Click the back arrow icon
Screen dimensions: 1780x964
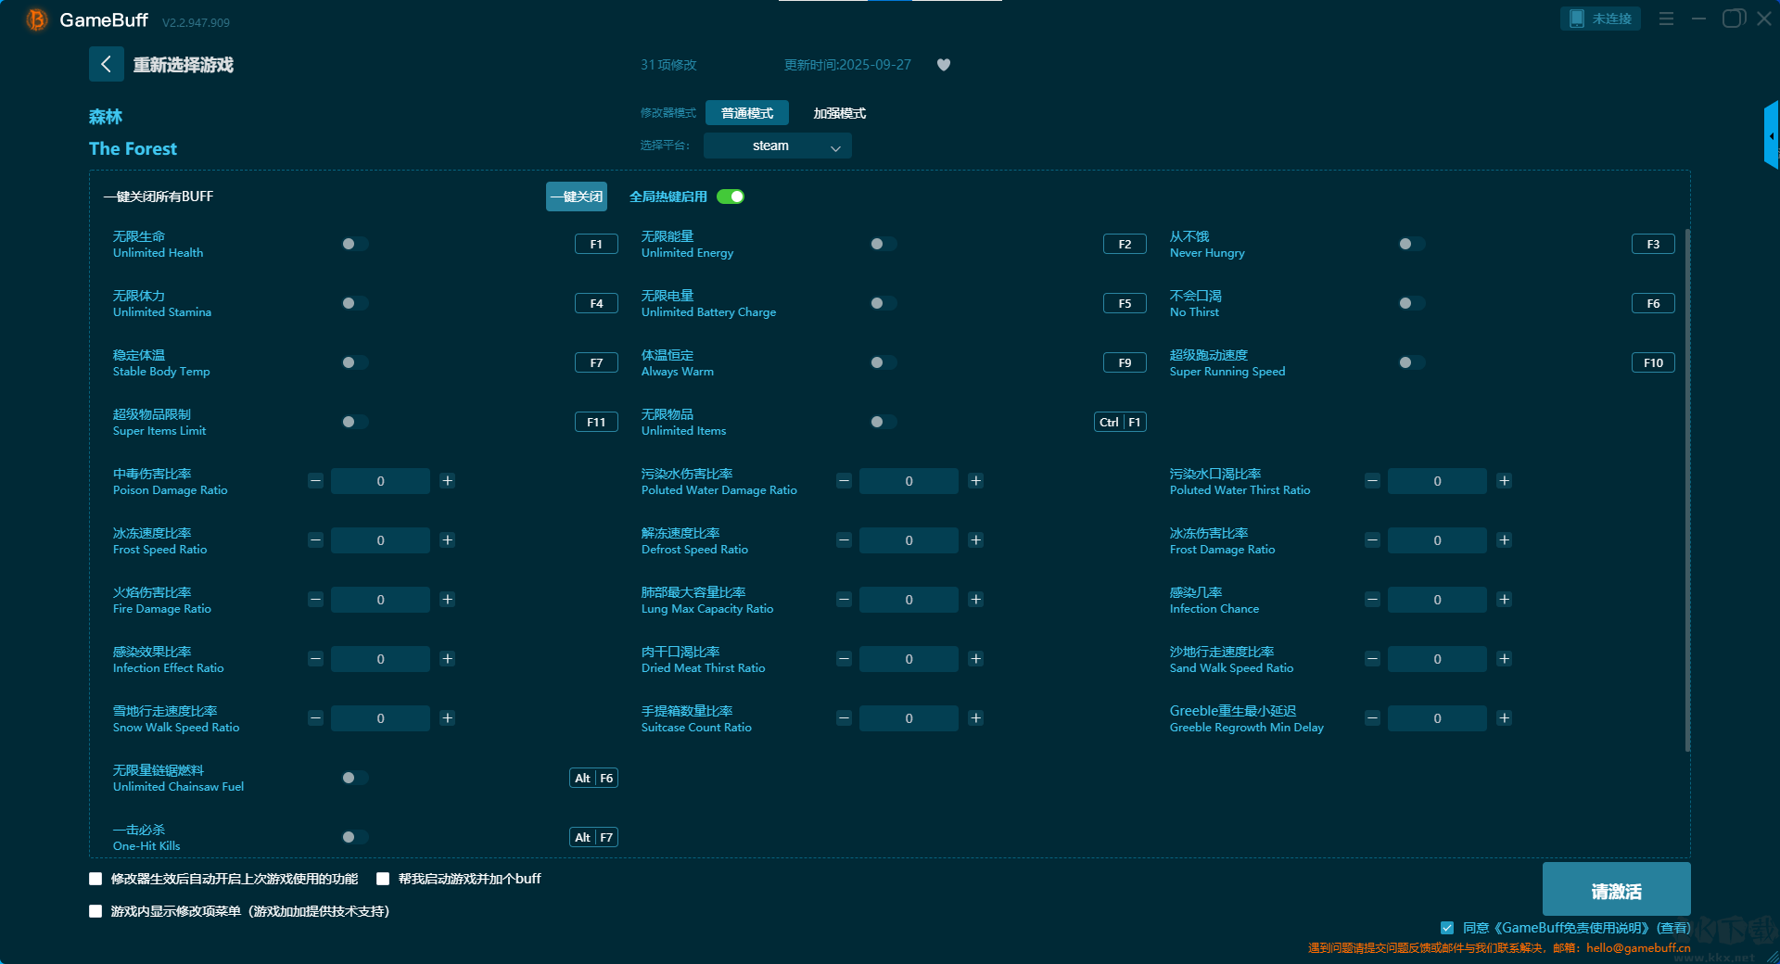pos(106,64)
